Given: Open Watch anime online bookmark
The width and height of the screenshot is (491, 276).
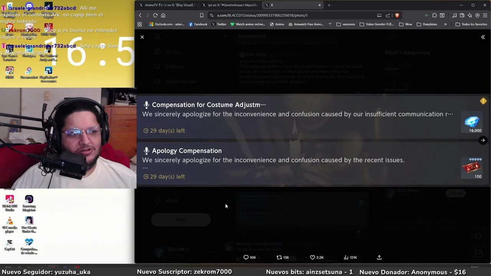Looking at the screenshot, I should point(248,24).
